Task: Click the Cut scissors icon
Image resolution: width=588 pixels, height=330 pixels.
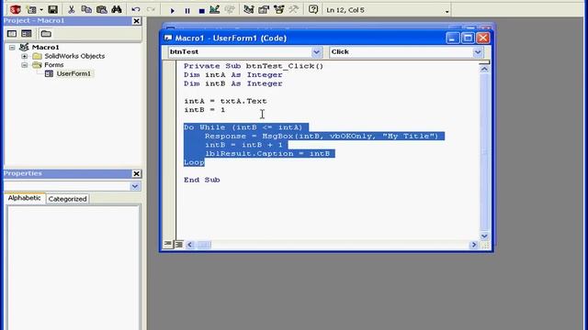Action: 71,9
